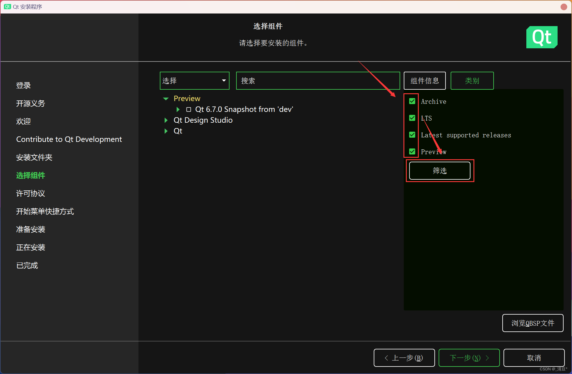Click the 开始菜单快捷方式 step

tap(45, 211)
